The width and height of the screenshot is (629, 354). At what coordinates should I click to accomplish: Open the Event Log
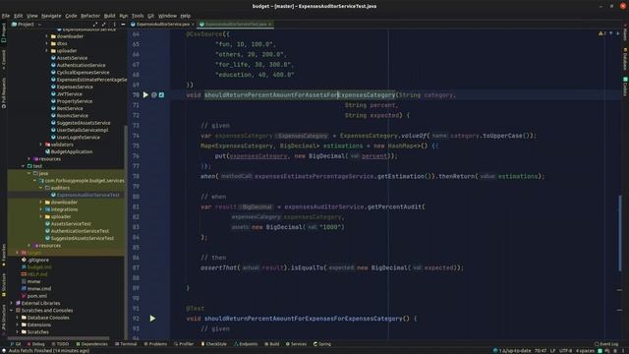606,344
